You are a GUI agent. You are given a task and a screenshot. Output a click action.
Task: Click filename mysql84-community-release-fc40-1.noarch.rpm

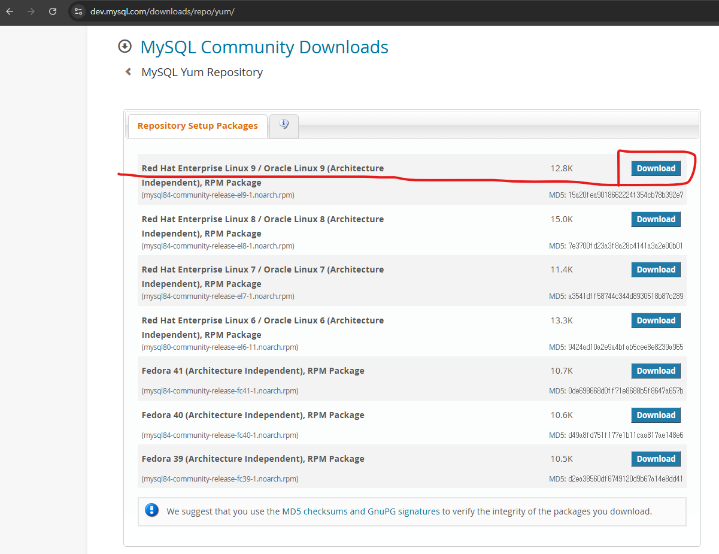coord(220,435)
